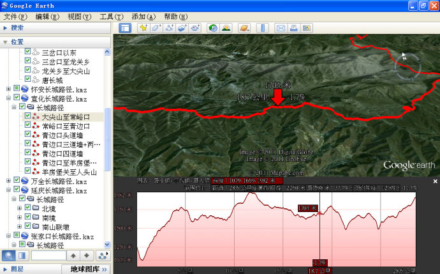The height and width of the screenshot is (274, 440).
Task: Show historical imagery clock icon
Action: click(x=213, y=28)
